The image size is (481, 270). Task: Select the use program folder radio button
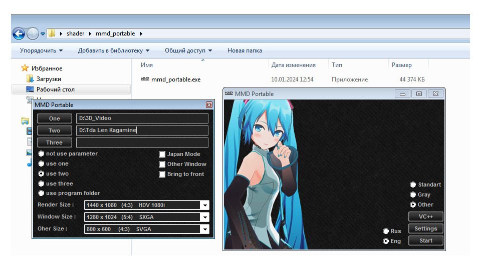41,193
